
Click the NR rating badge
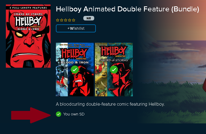89,18
